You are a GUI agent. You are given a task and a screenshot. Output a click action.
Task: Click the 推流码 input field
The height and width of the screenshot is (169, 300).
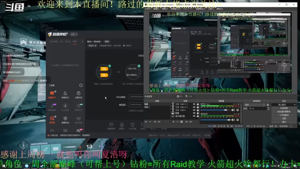pos(136,105)
